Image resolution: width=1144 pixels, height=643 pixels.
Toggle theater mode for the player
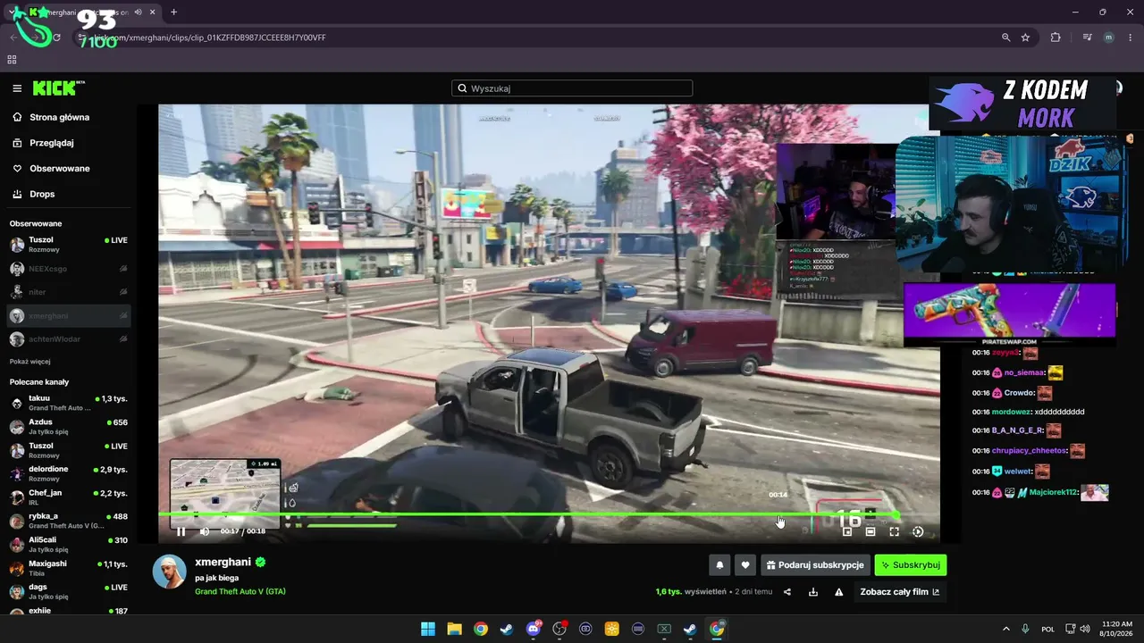coord(871,531)
